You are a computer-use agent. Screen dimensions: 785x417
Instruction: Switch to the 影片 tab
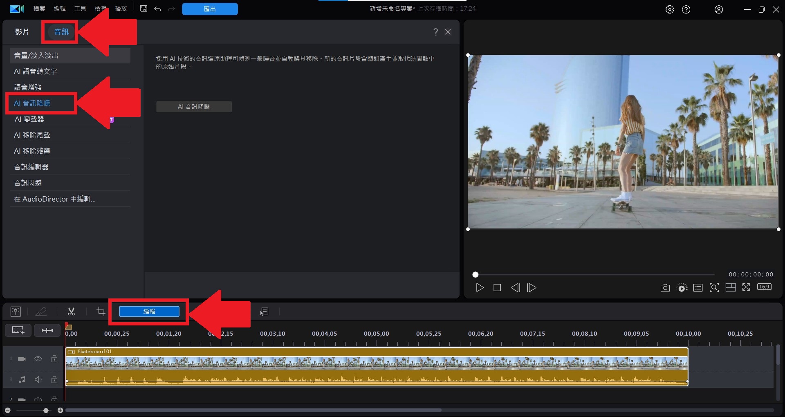[x=22, y=32]
